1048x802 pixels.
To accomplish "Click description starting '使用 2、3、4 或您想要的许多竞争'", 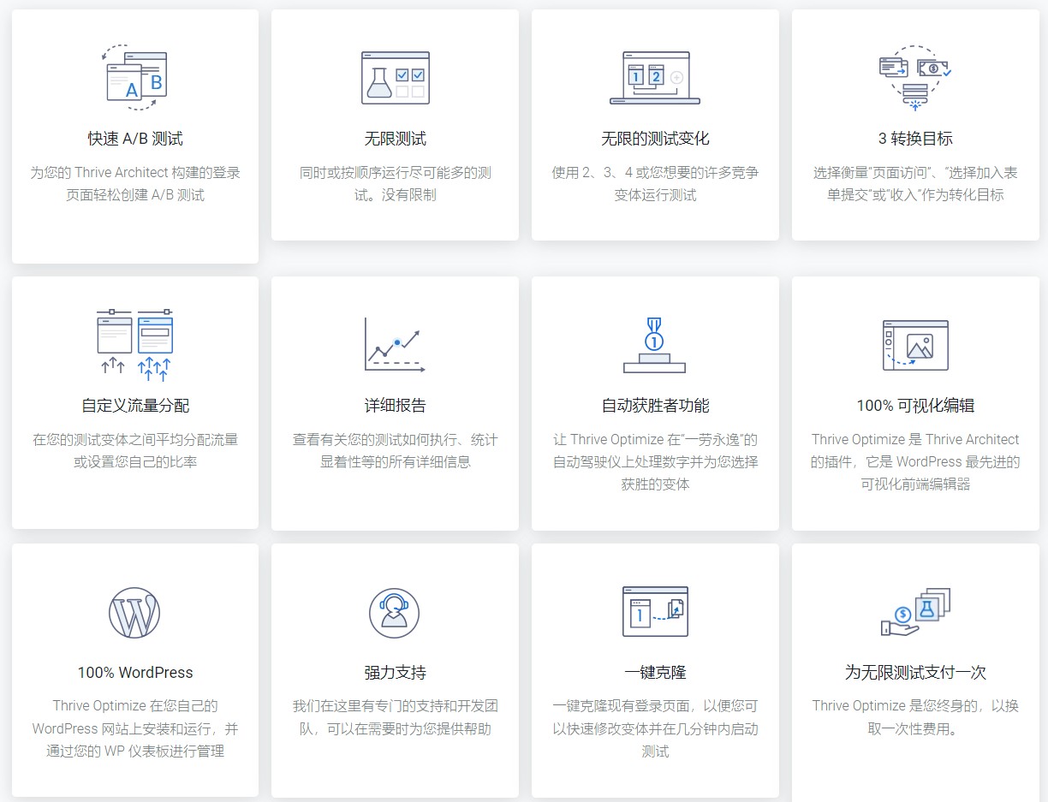I will [655, 184].
